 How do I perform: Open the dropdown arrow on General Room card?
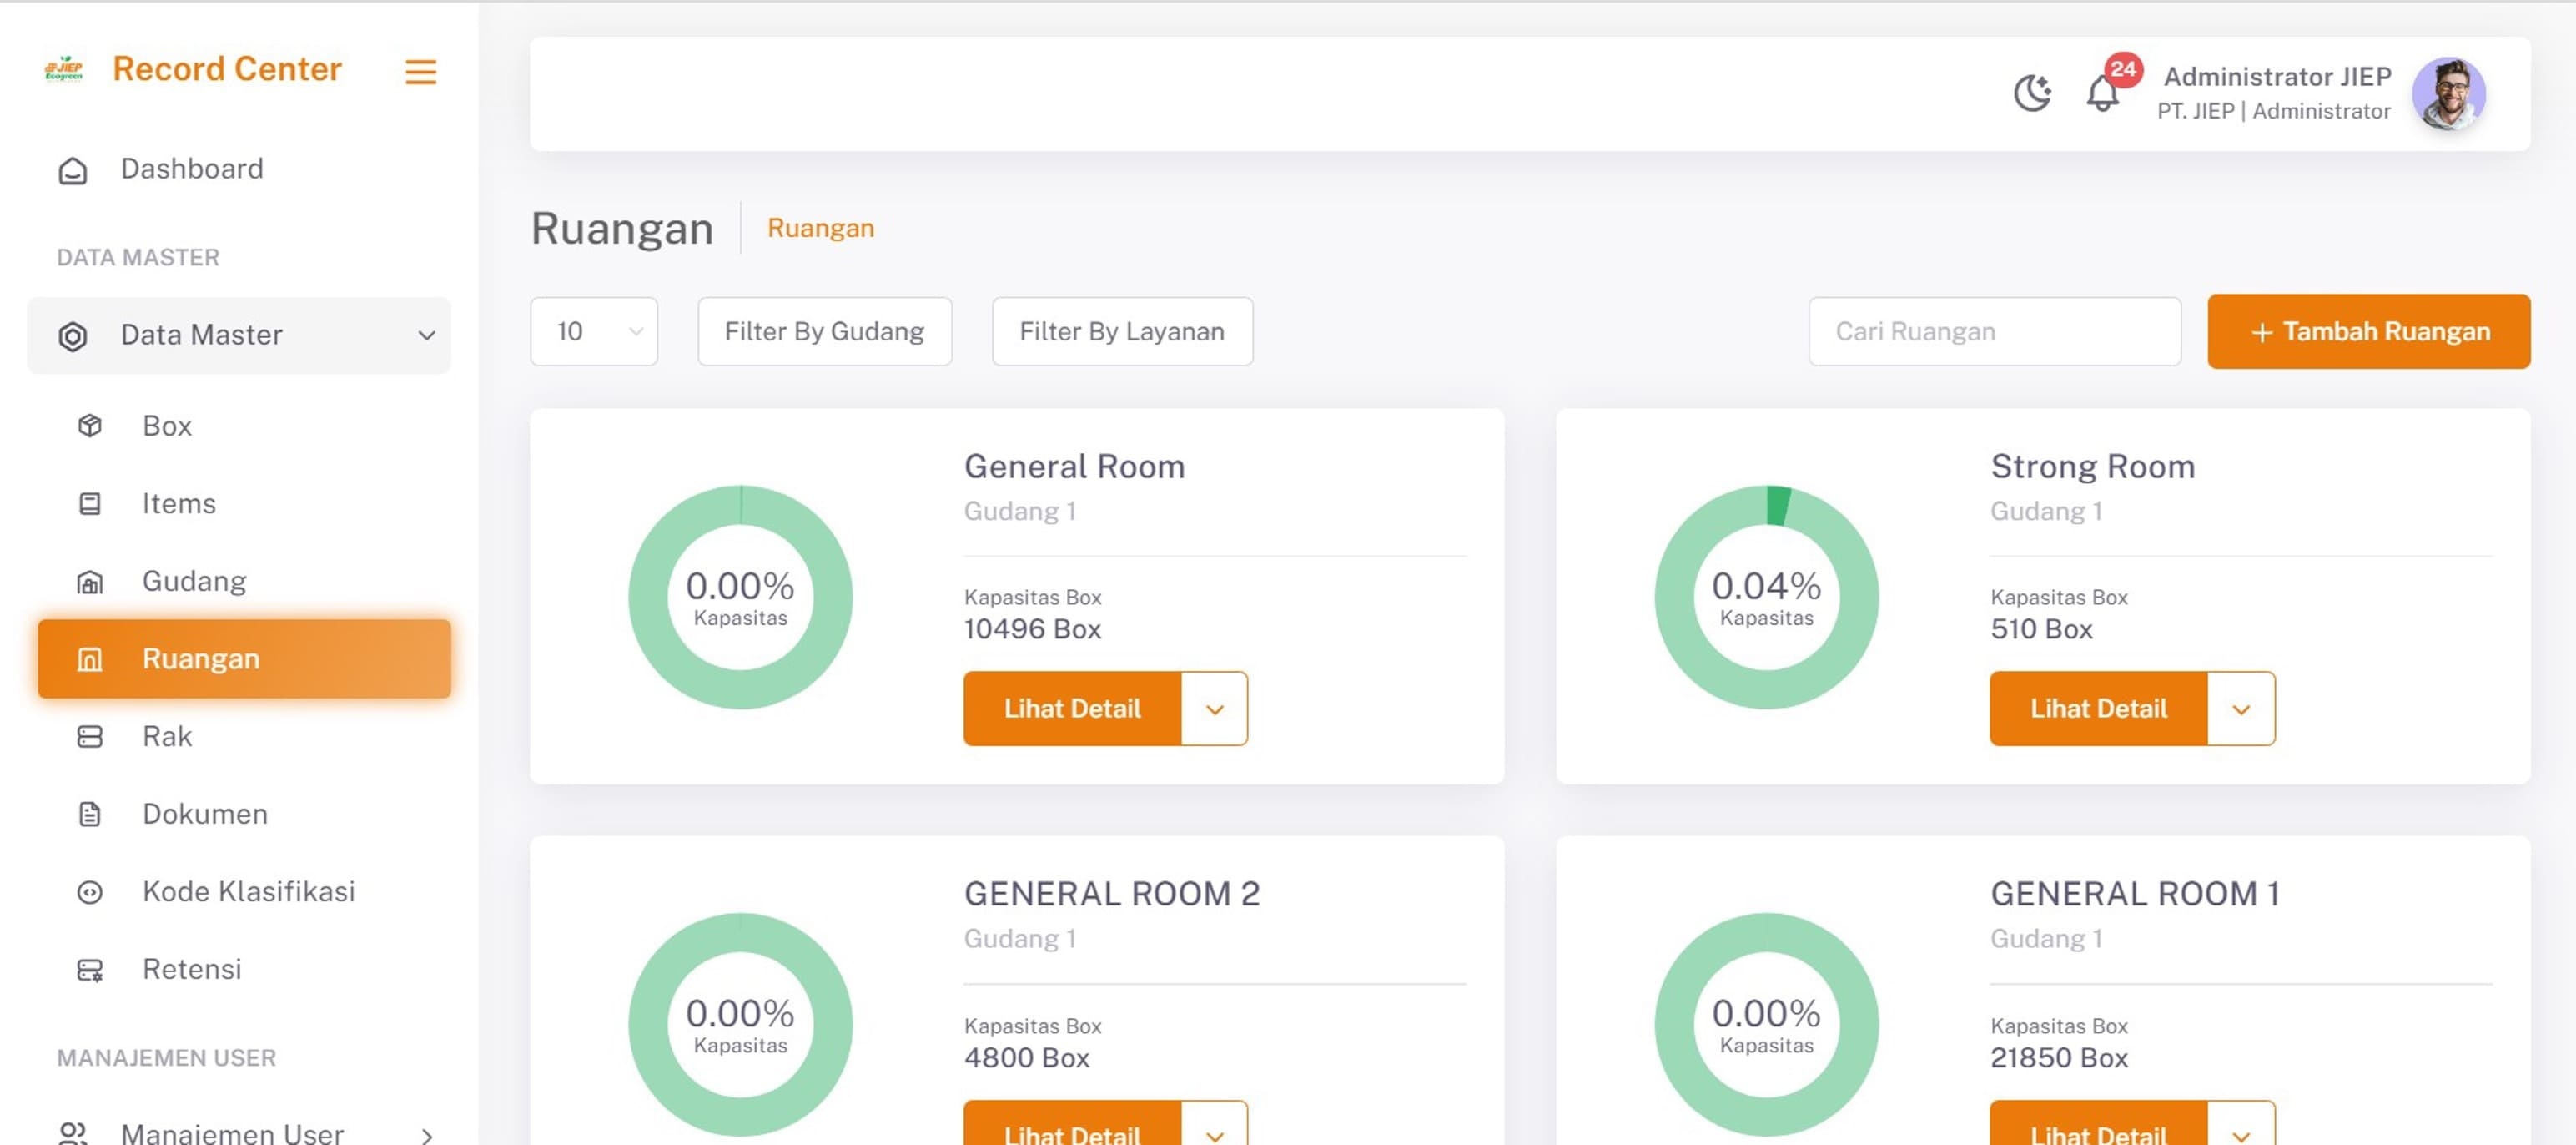pyautogui.click(x=1215, y=708)
